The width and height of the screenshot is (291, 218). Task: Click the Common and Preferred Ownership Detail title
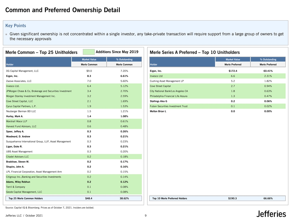(x=63, y=10)
